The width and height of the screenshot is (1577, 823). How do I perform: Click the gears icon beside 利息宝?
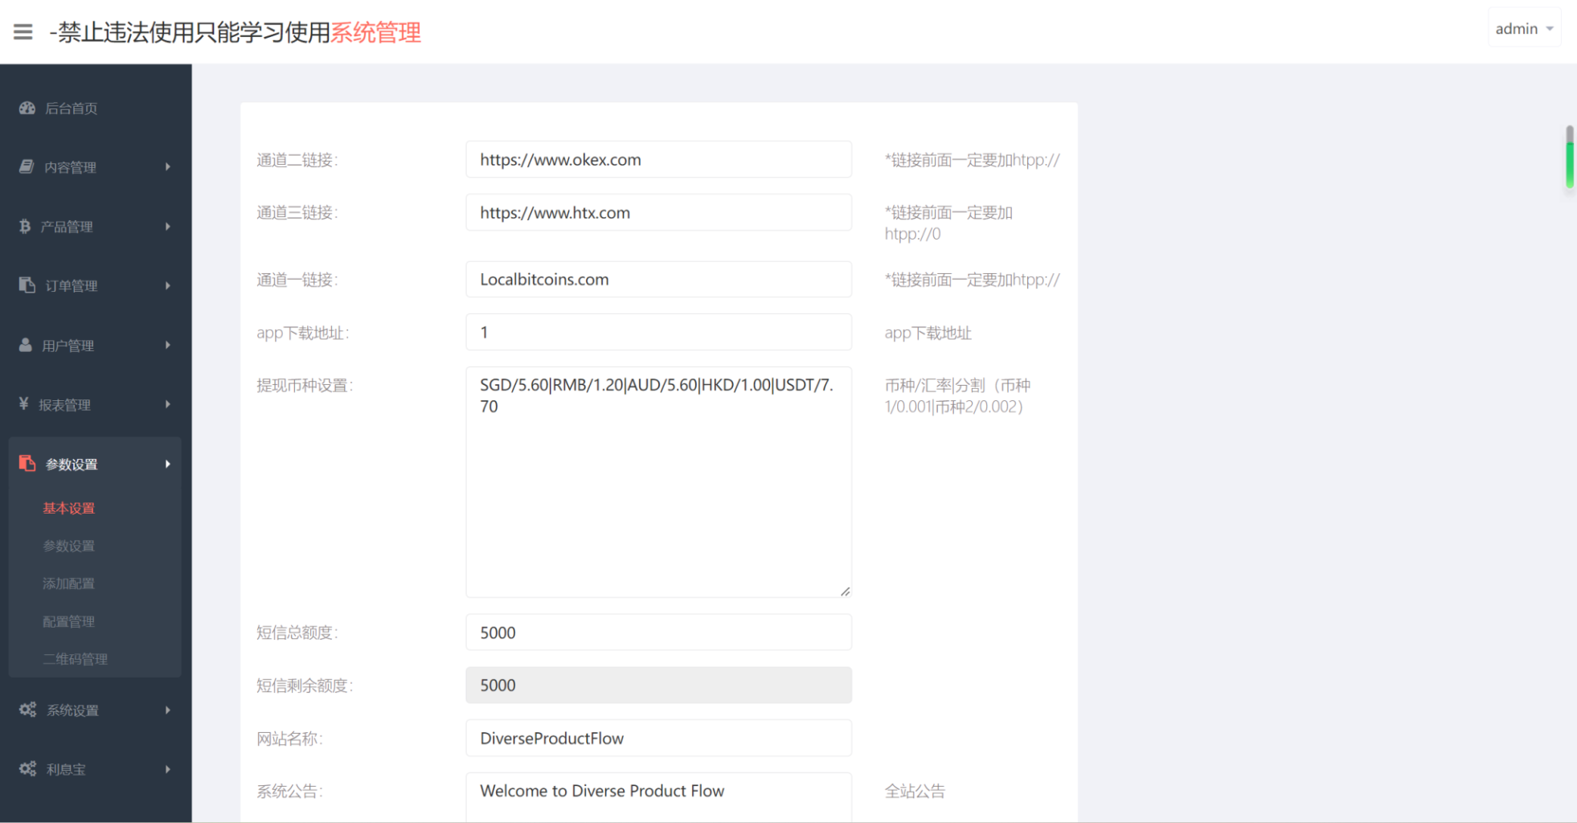[x=27, y=769]
